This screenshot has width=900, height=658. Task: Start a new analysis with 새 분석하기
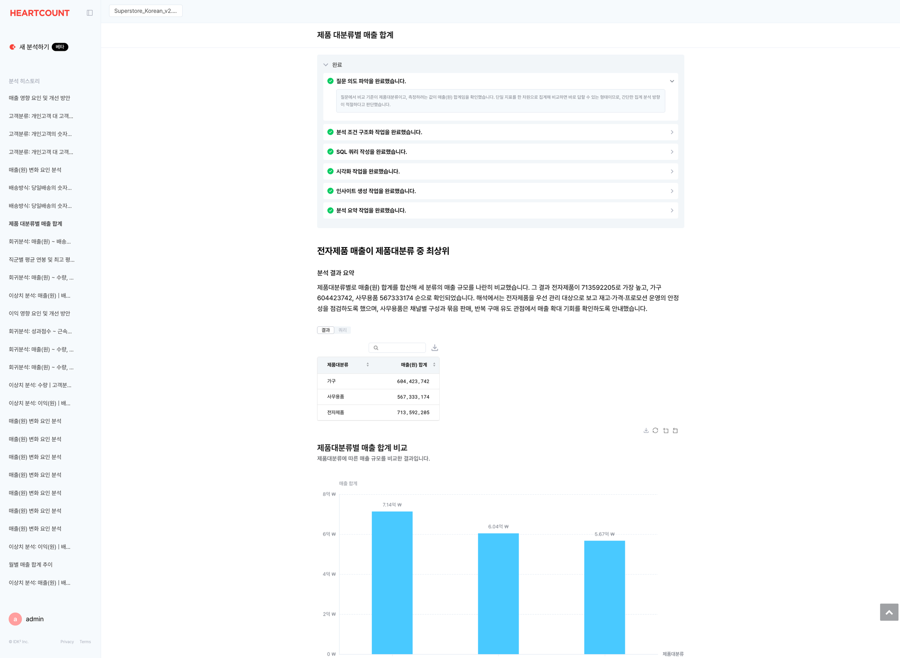34,47
